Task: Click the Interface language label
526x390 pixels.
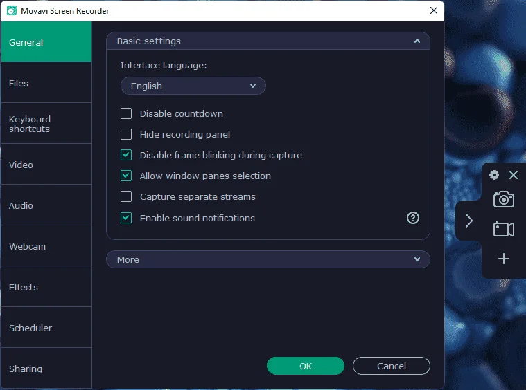Action: pyautogui.click(x=164, y=65)
